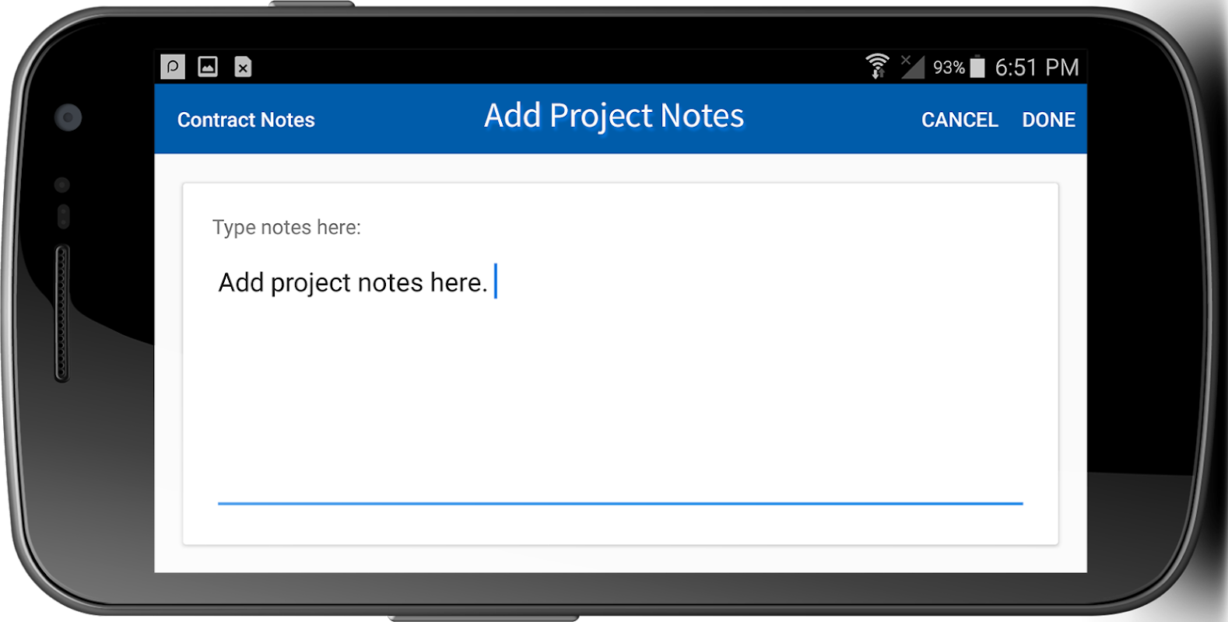The image size is (1228, 622).
Task: Tap the battery icon
Action: click(977, 68)
